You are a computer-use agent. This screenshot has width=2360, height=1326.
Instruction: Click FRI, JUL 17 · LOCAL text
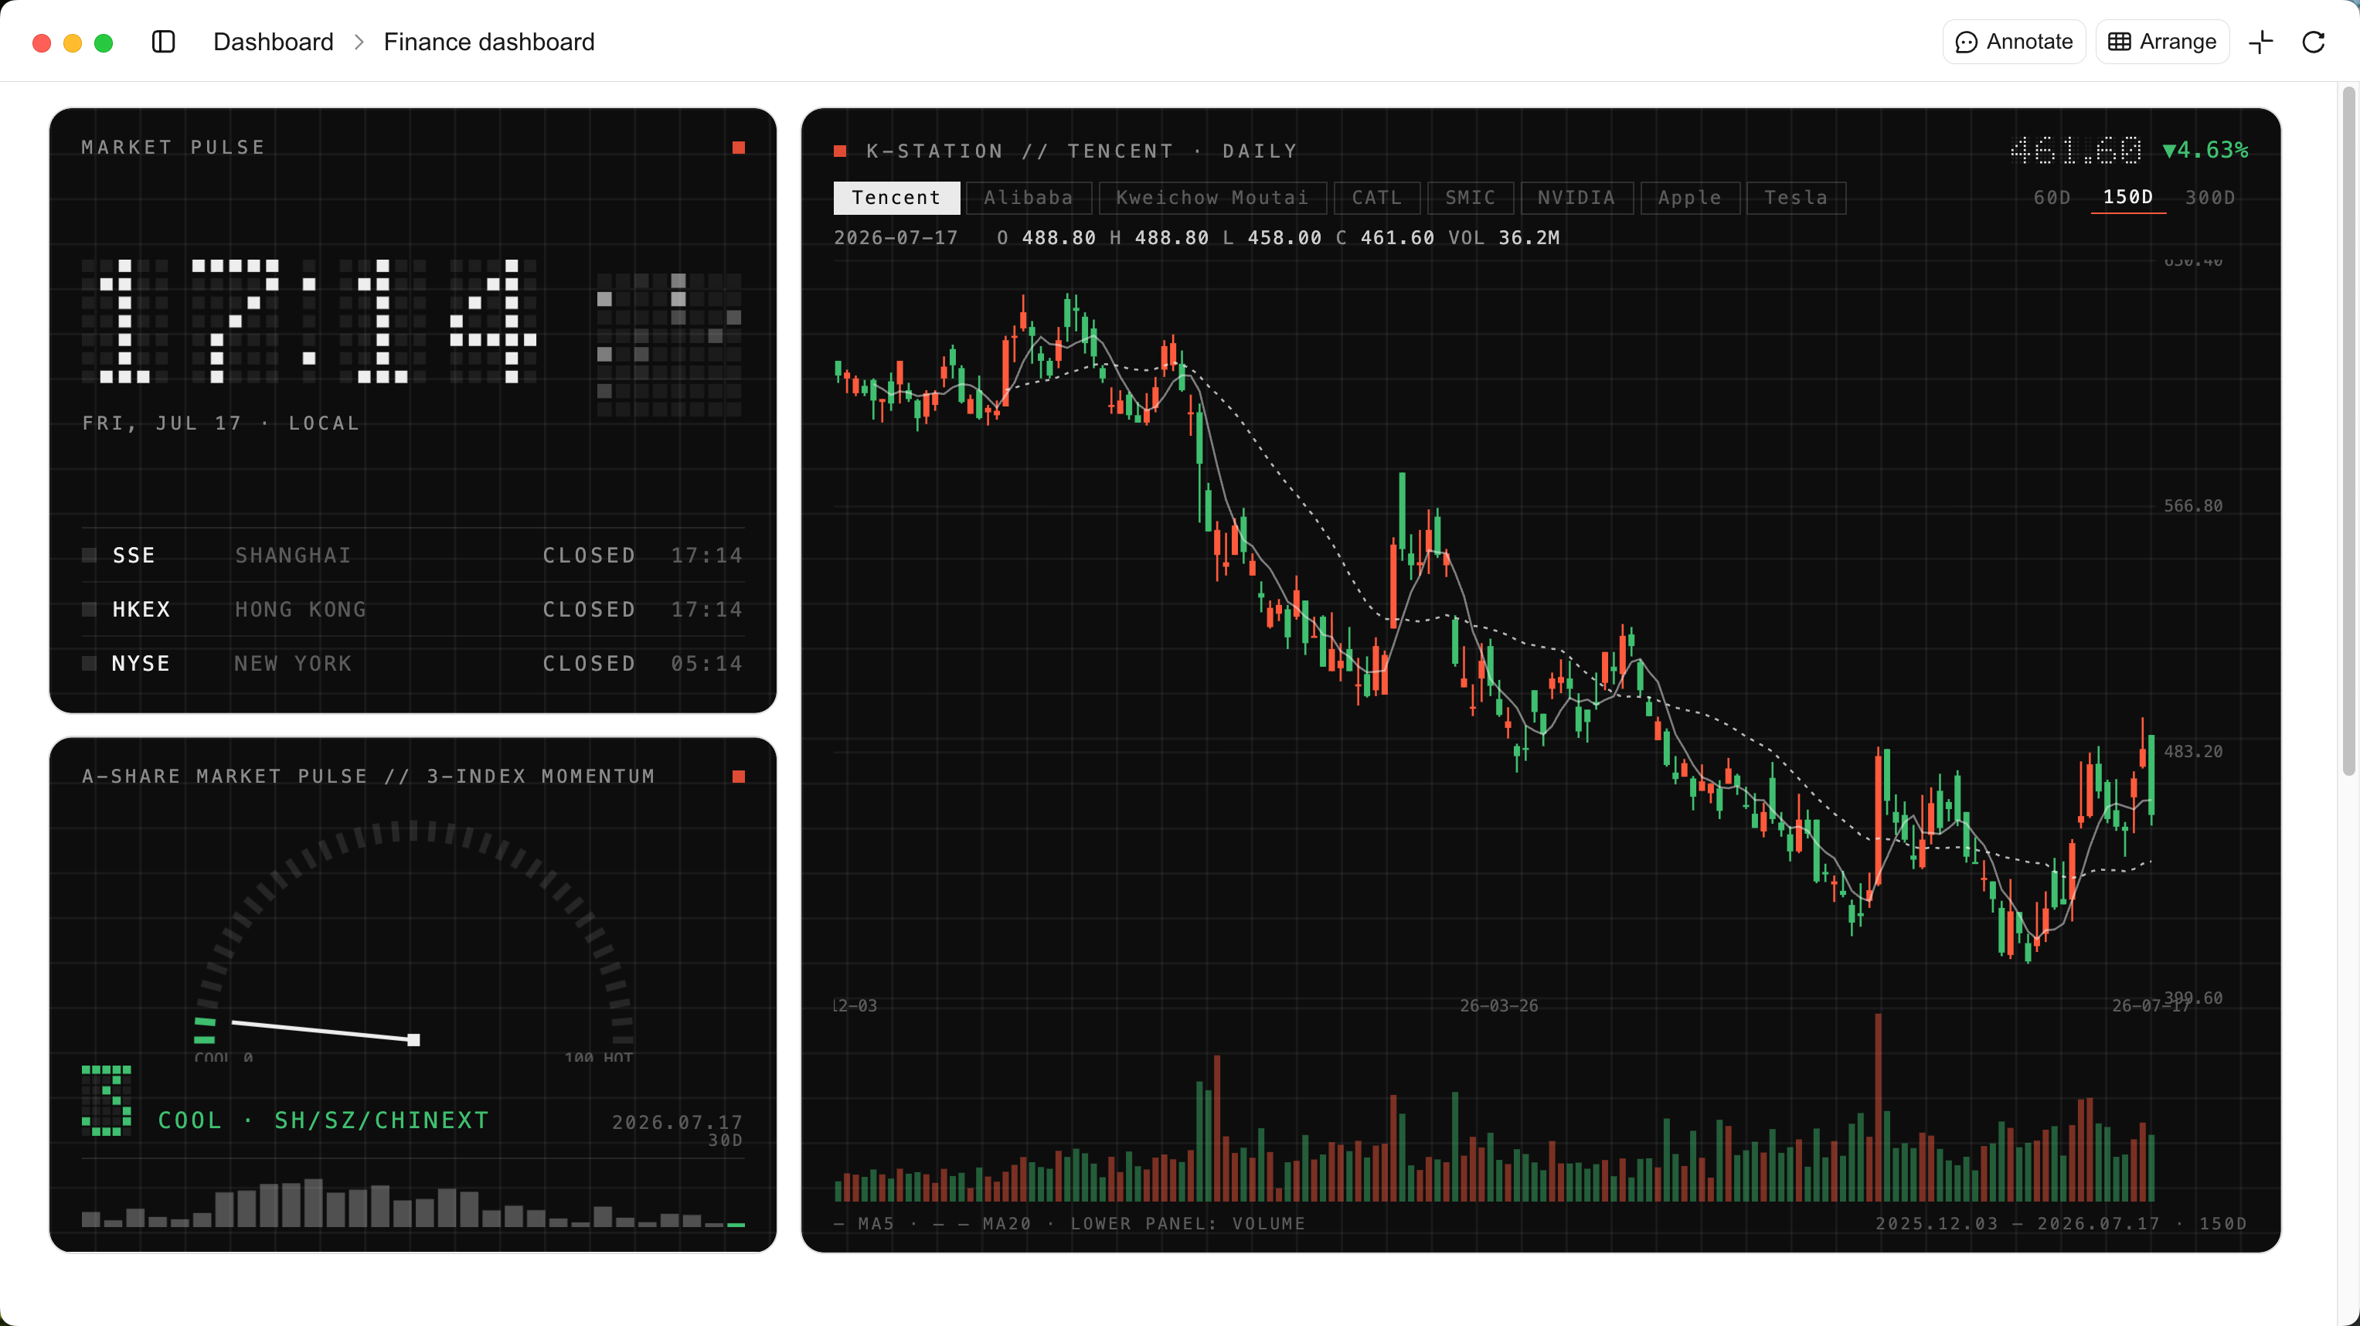221,423
